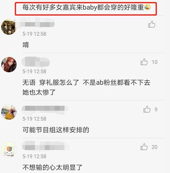Select comment text 不想输的心太明显了
The width and height of the screenshot is (170, 173).
[53, 167]
